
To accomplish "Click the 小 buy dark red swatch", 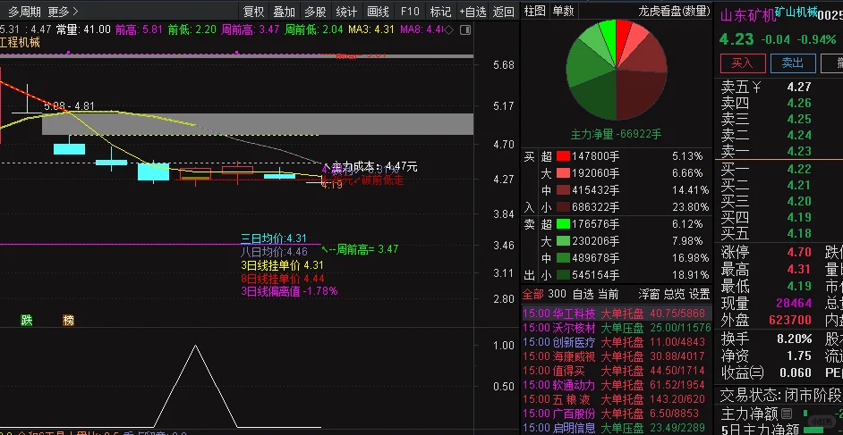I will [563, 206].
